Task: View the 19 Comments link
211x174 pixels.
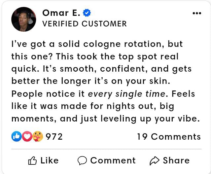Action: [x=169, y=137]
